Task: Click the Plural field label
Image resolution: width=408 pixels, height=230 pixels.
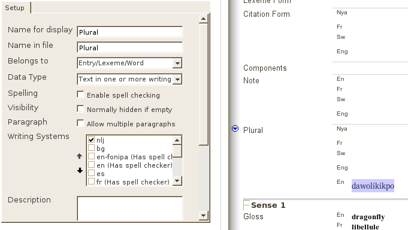Action: coord(253,130)
